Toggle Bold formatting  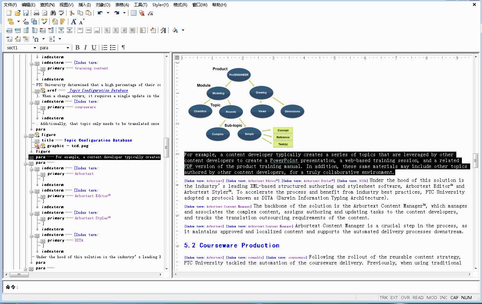[x=77, y=48]
